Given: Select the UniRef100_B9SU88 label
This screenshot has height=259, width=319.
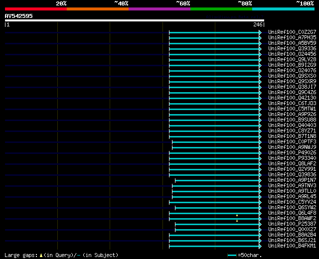Looking at the screenshot, I should 292,120.
